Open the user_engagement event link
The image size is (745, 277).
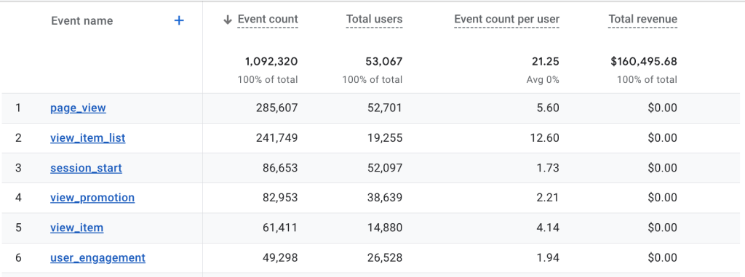(x=98, y=257)
